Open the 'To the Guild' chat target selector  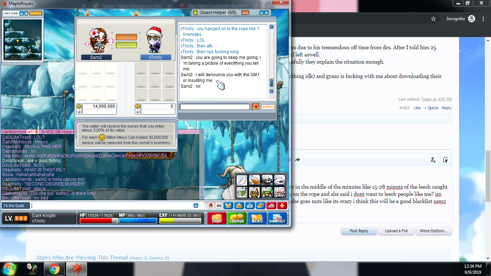point(14,206)
